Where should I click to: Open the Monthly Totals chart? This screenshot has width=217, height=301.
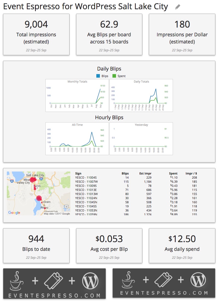click(77, 95)
